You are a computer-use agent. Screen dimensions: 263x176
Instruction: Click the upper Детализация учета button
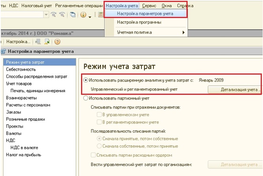click(x=235, y=90)
